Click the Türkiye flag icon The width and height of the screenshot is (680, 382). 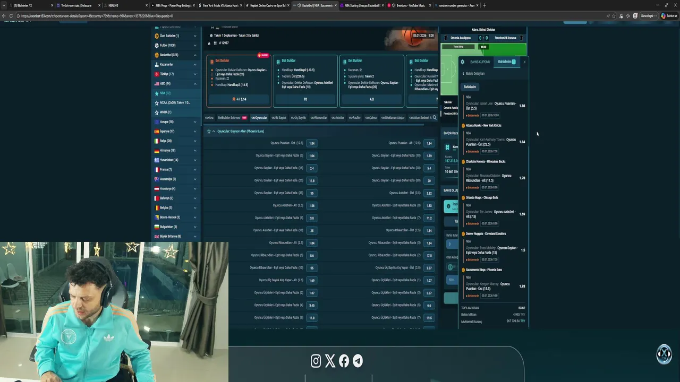point(157,74)
